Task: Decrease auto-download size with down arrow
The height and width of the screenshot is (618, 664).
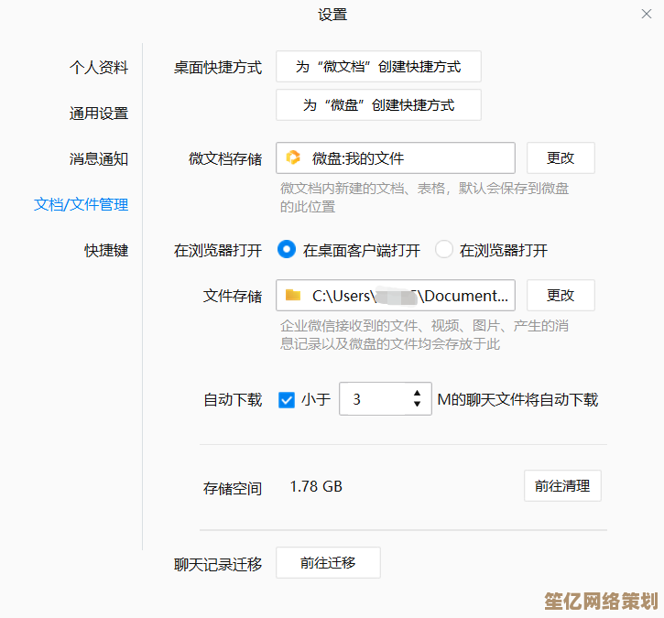Action: click(x=418, y=405)
